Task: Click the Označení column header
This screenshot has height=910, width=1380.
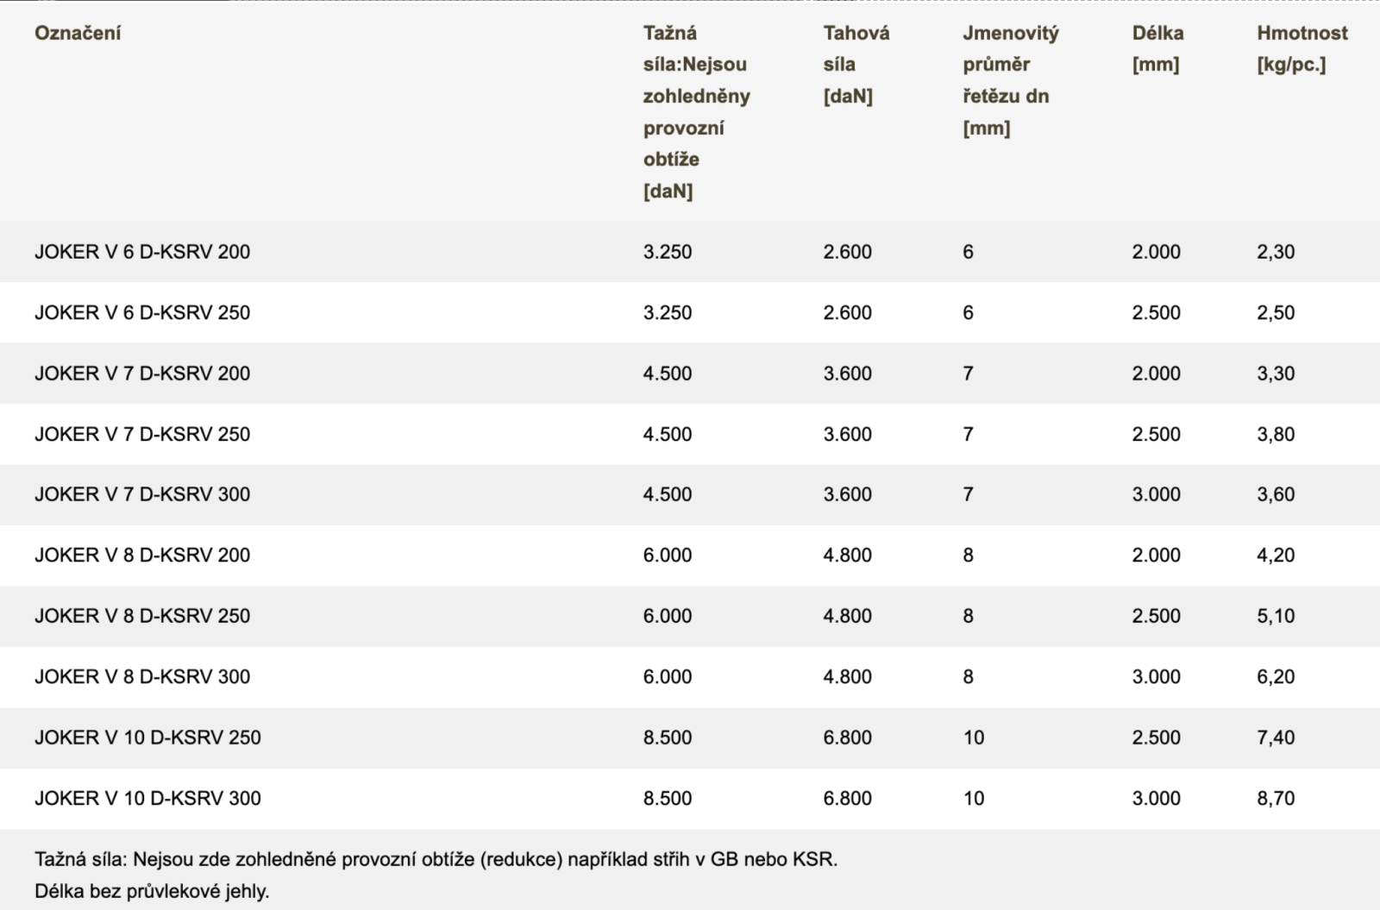Action: [78, 33]
